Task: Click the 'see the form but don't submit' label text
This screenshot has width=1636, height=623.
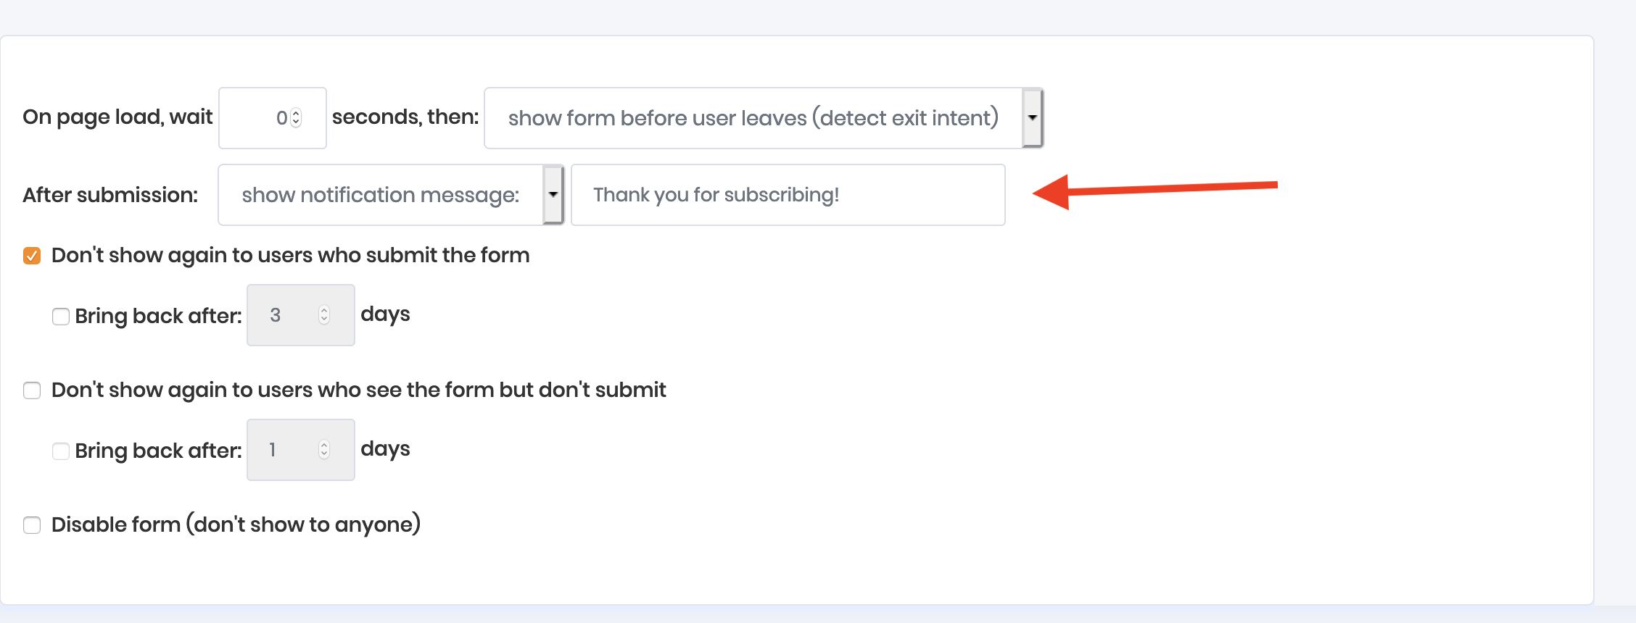Action: (x=358, y=390)
